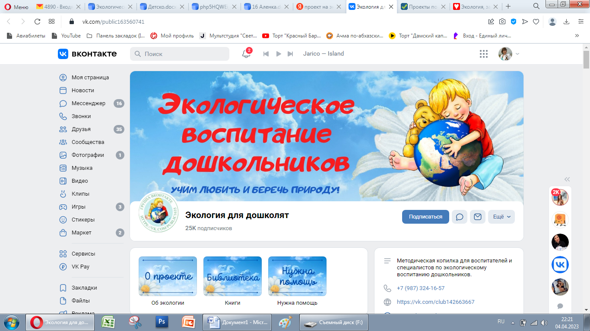Click the Подписаться button
The image size is (590, 331).
pyautogui.click(x=425, y=217)
